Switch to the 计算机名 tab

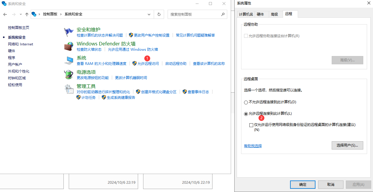pos(246,14)
